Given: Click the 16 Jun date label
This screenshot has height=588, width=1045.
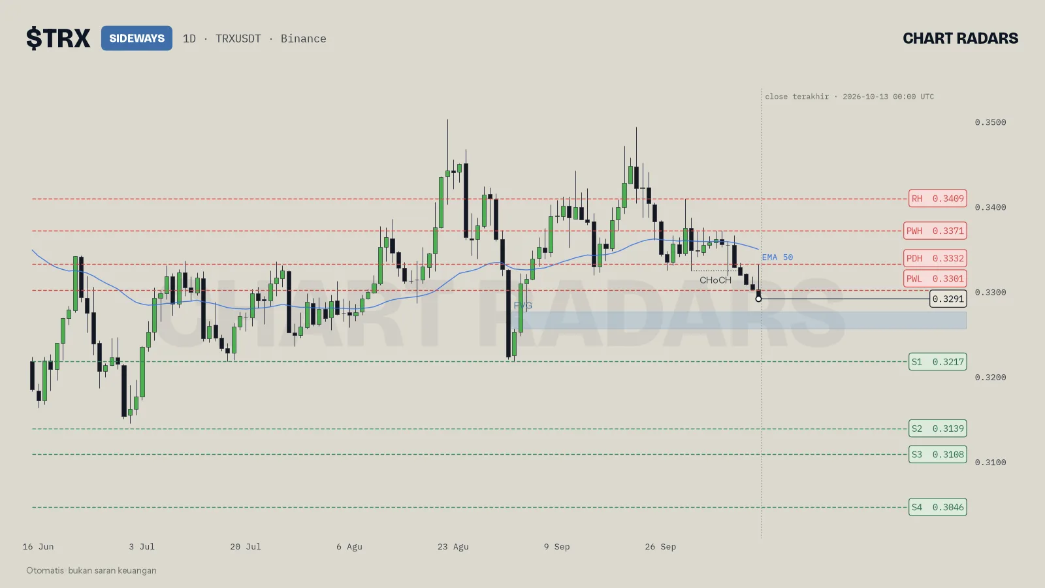Looking at the screenshot, I should click(38, 547).
